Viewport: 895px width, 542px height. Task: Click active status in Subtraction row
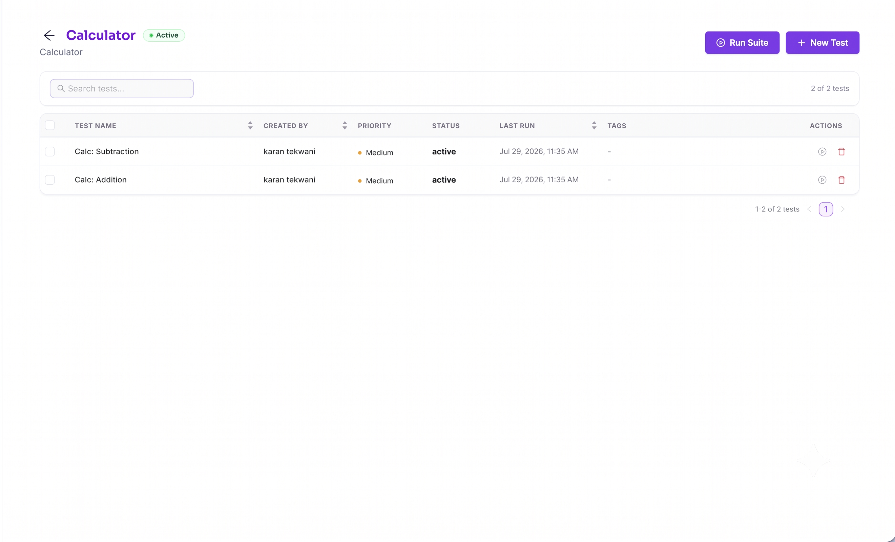444,151
